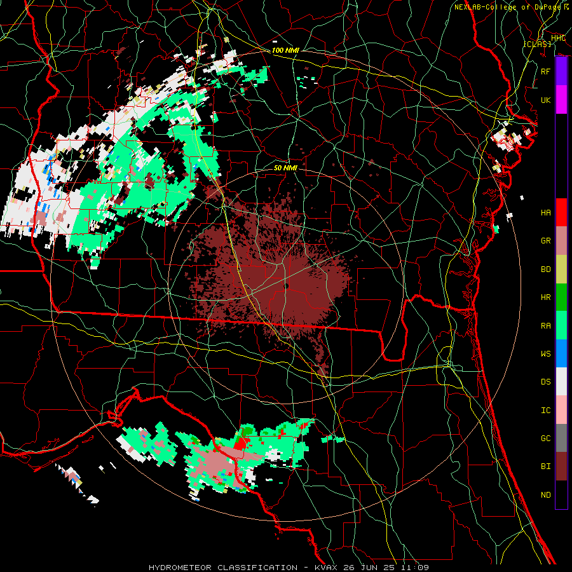Viewport: 572px width, 572px height.
Task: Choose the DS white legend swatch
Action: tap(561, 381)
